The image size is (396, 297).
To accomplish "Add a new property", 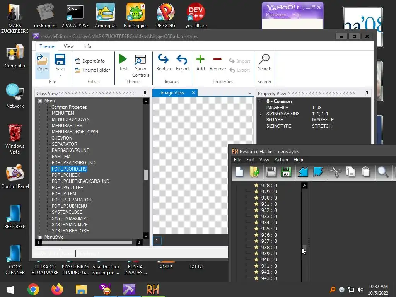I will click(x=201, y=63).
